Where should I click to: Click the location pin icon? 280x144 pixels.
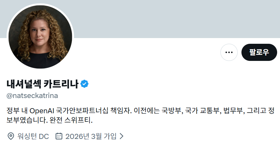[11, 136]
